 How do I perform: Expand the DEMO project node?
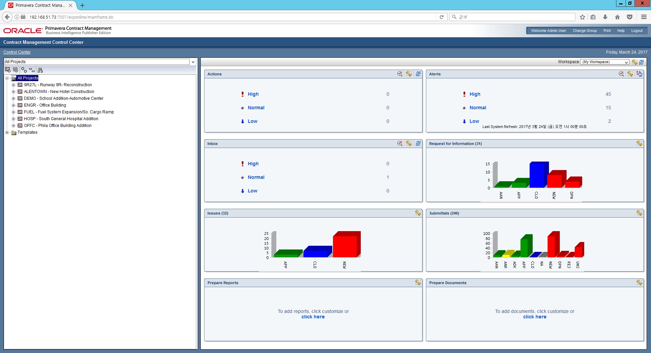(x=13, y=98)
